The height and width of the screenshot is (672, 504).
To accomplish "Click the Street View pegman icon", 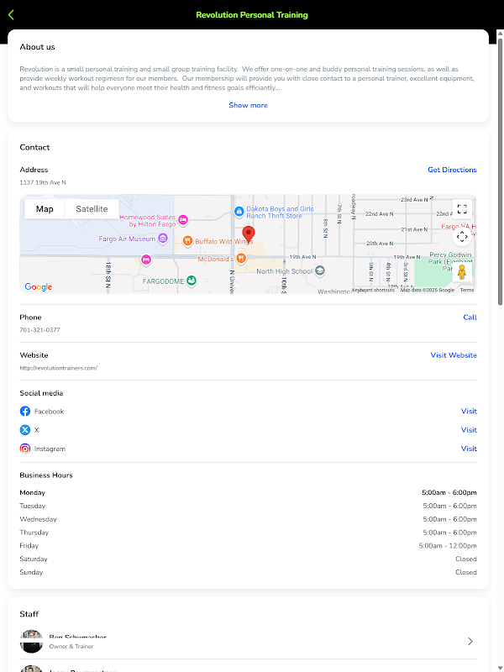I will tap(461, 272).
